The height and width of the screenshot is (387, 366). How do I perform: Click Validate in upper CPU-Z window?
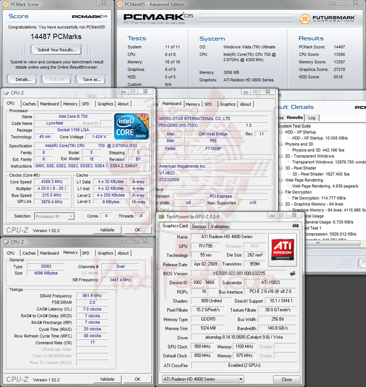(x=107, y=230)
